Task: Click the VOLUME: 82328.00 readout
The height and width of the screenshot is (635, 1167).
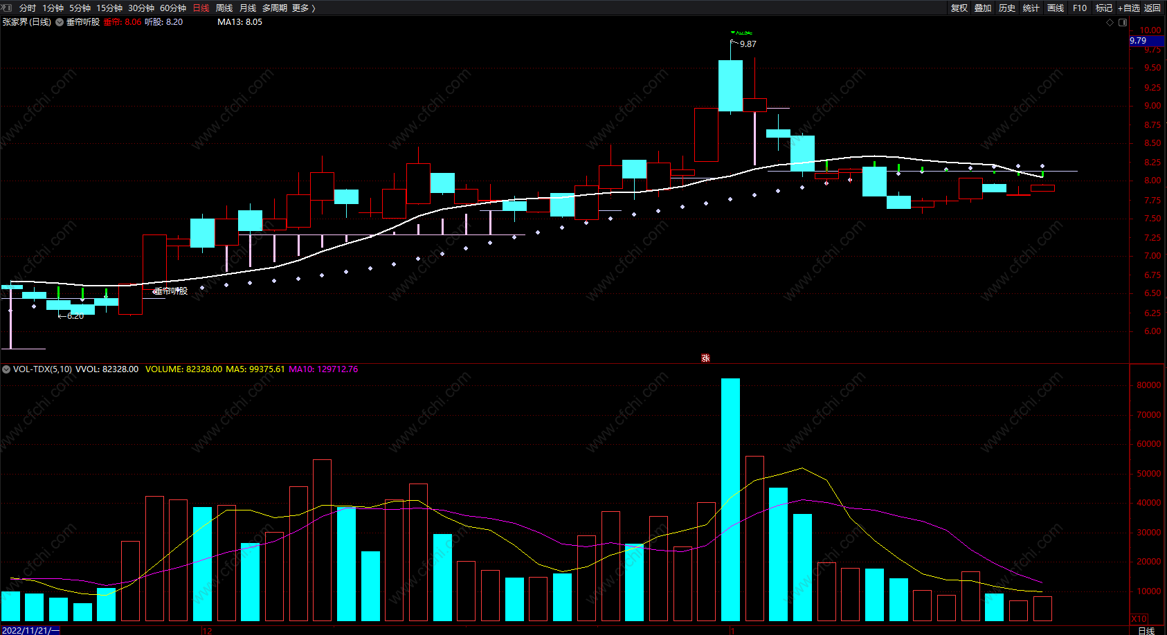Action: (184, 369)
